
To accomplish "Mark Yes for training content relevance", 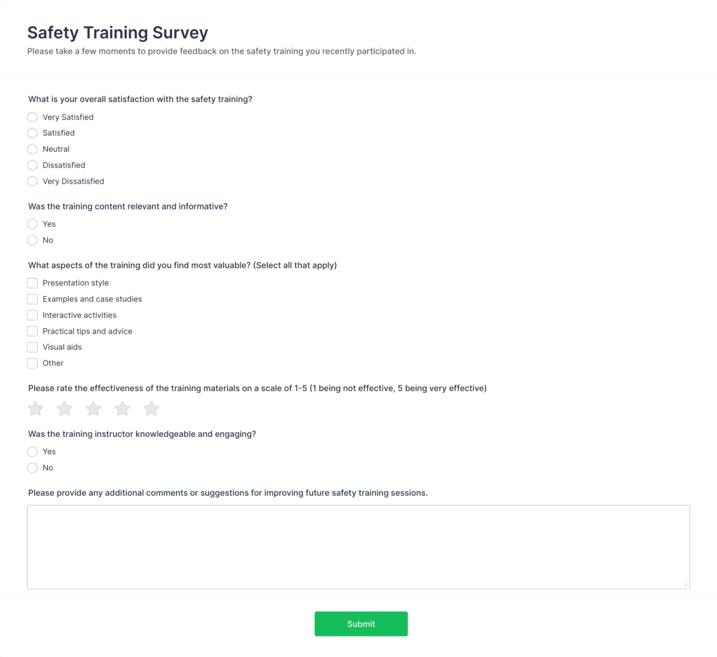I will [32, 224].
